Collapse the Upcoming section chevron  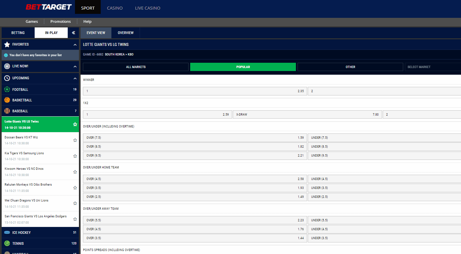[x=75, y=78]
